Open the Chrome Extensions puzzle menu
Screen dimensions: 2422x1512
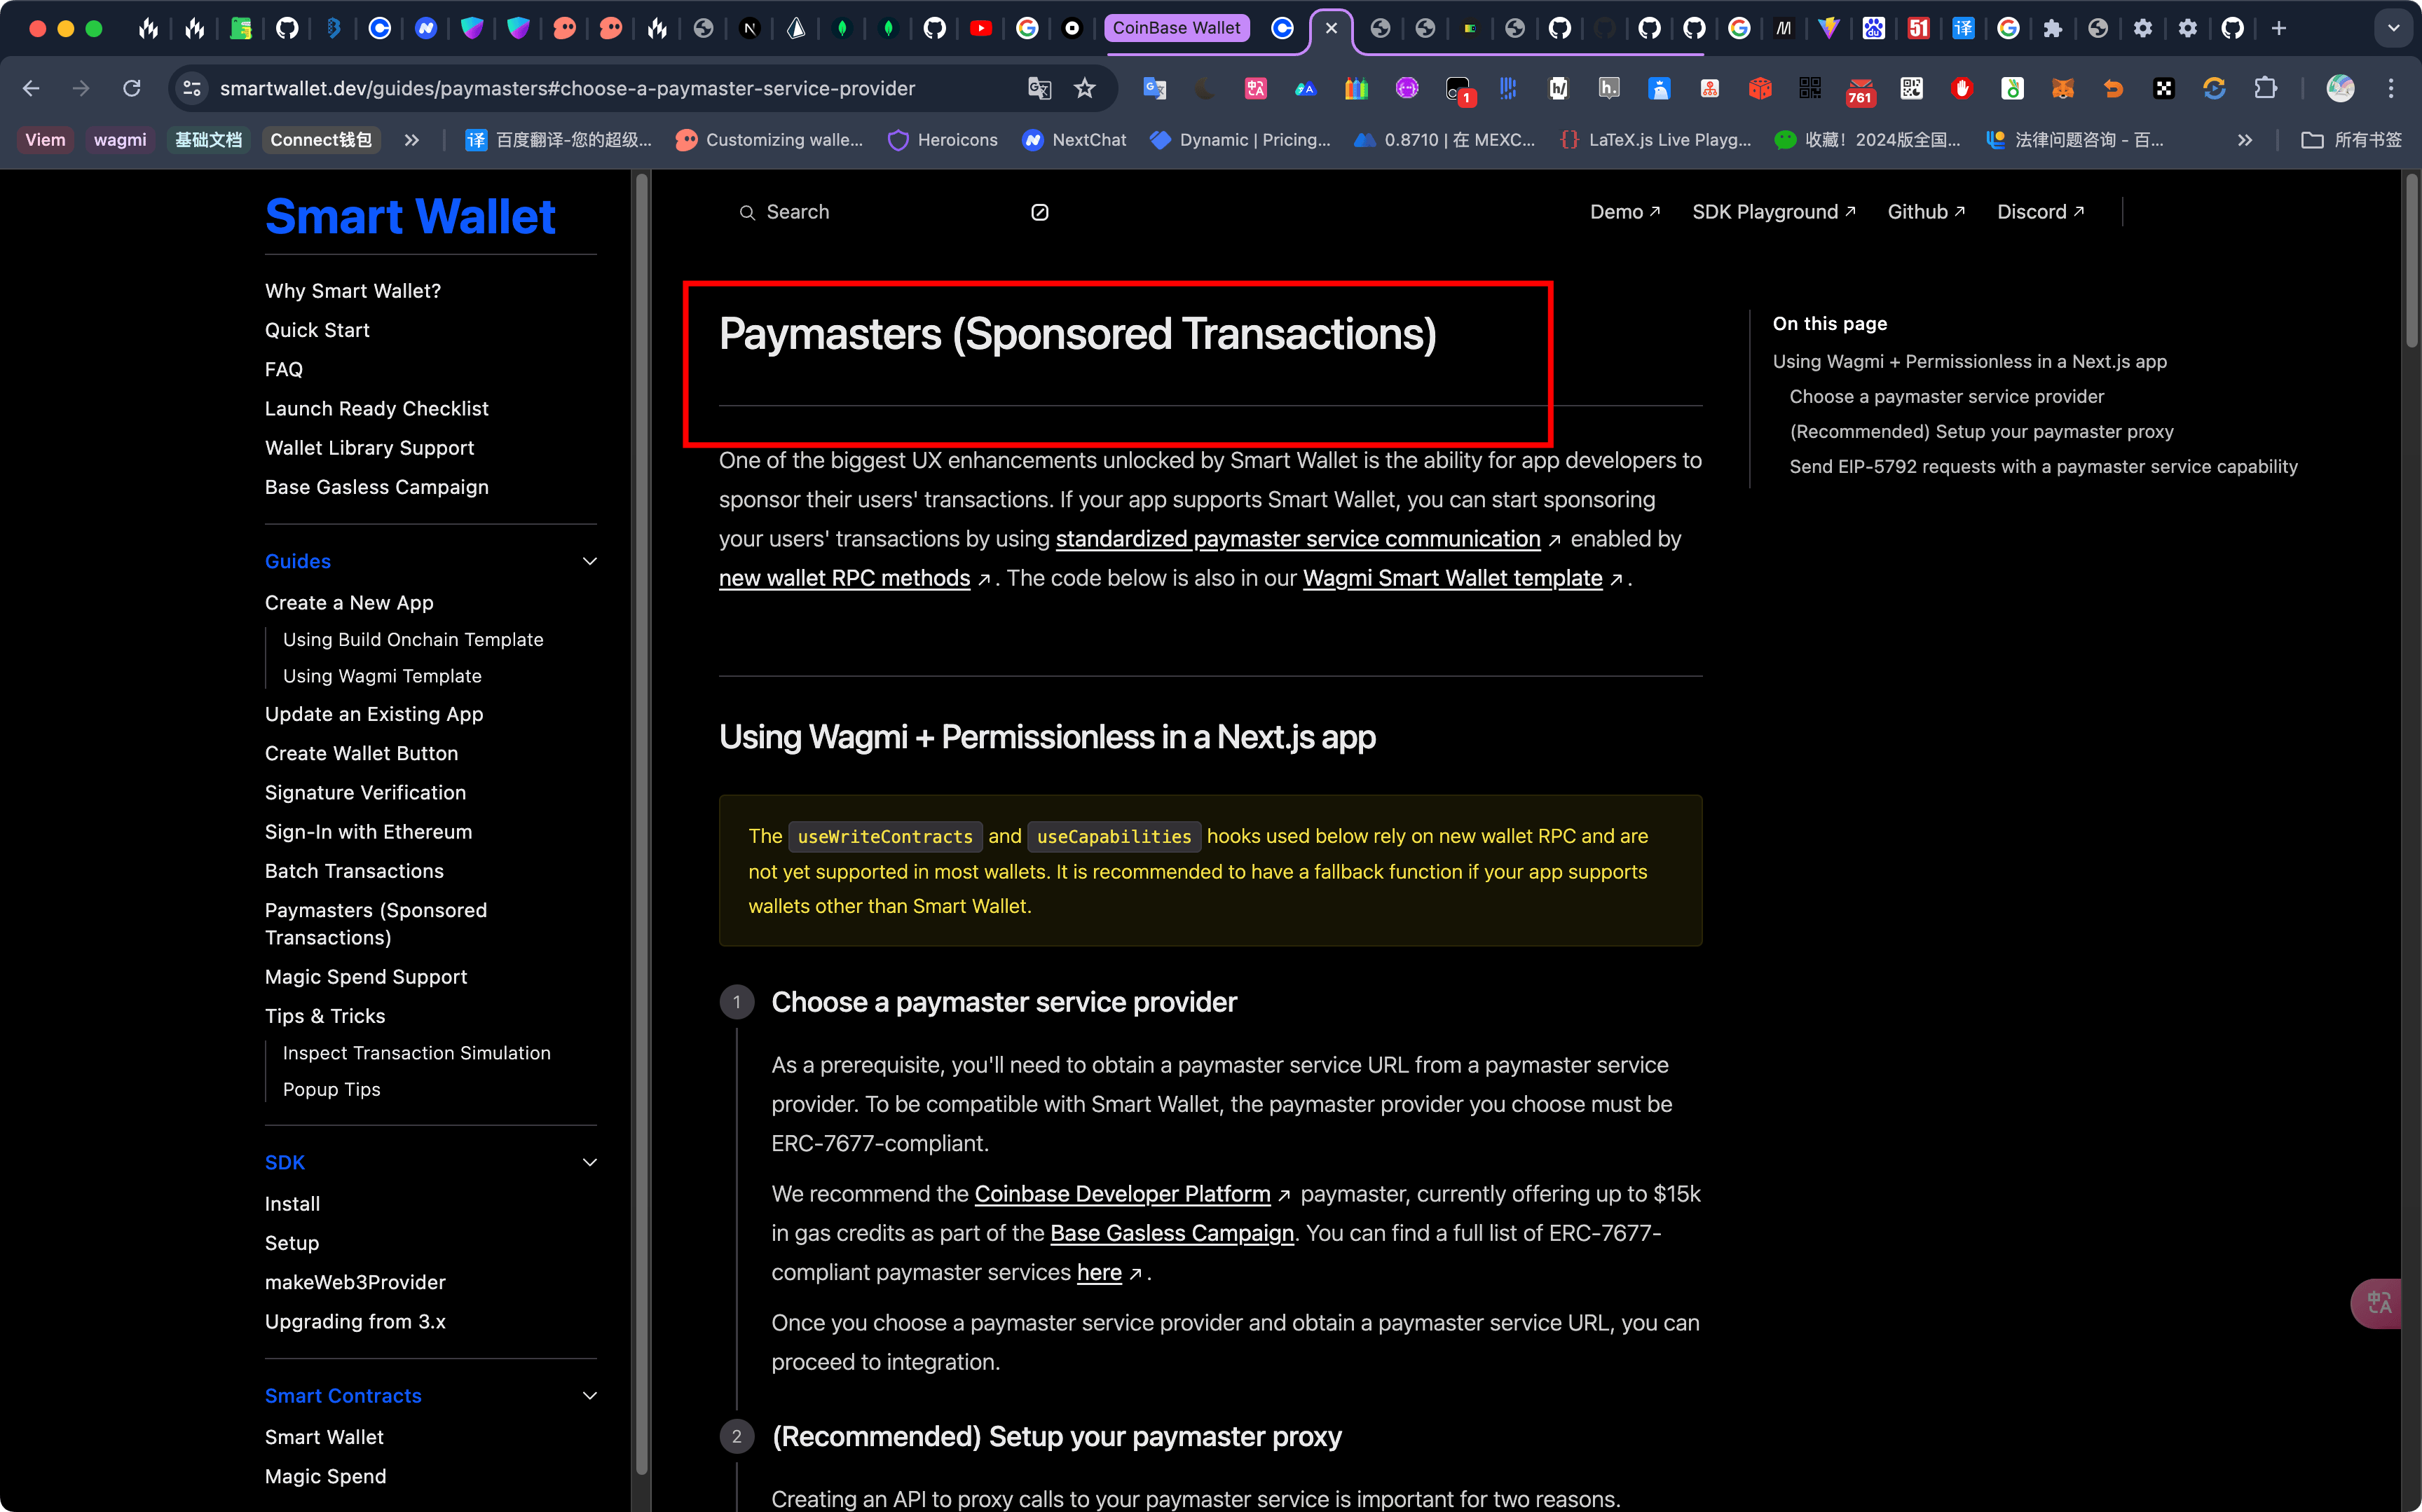pos(2265,89)
